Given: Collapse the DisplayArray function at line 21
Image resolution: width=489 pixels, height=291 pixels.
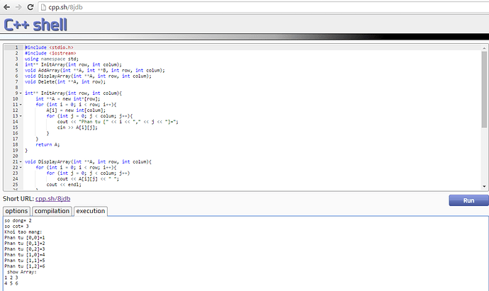Looking at the screenshot, I should [22, 161].
